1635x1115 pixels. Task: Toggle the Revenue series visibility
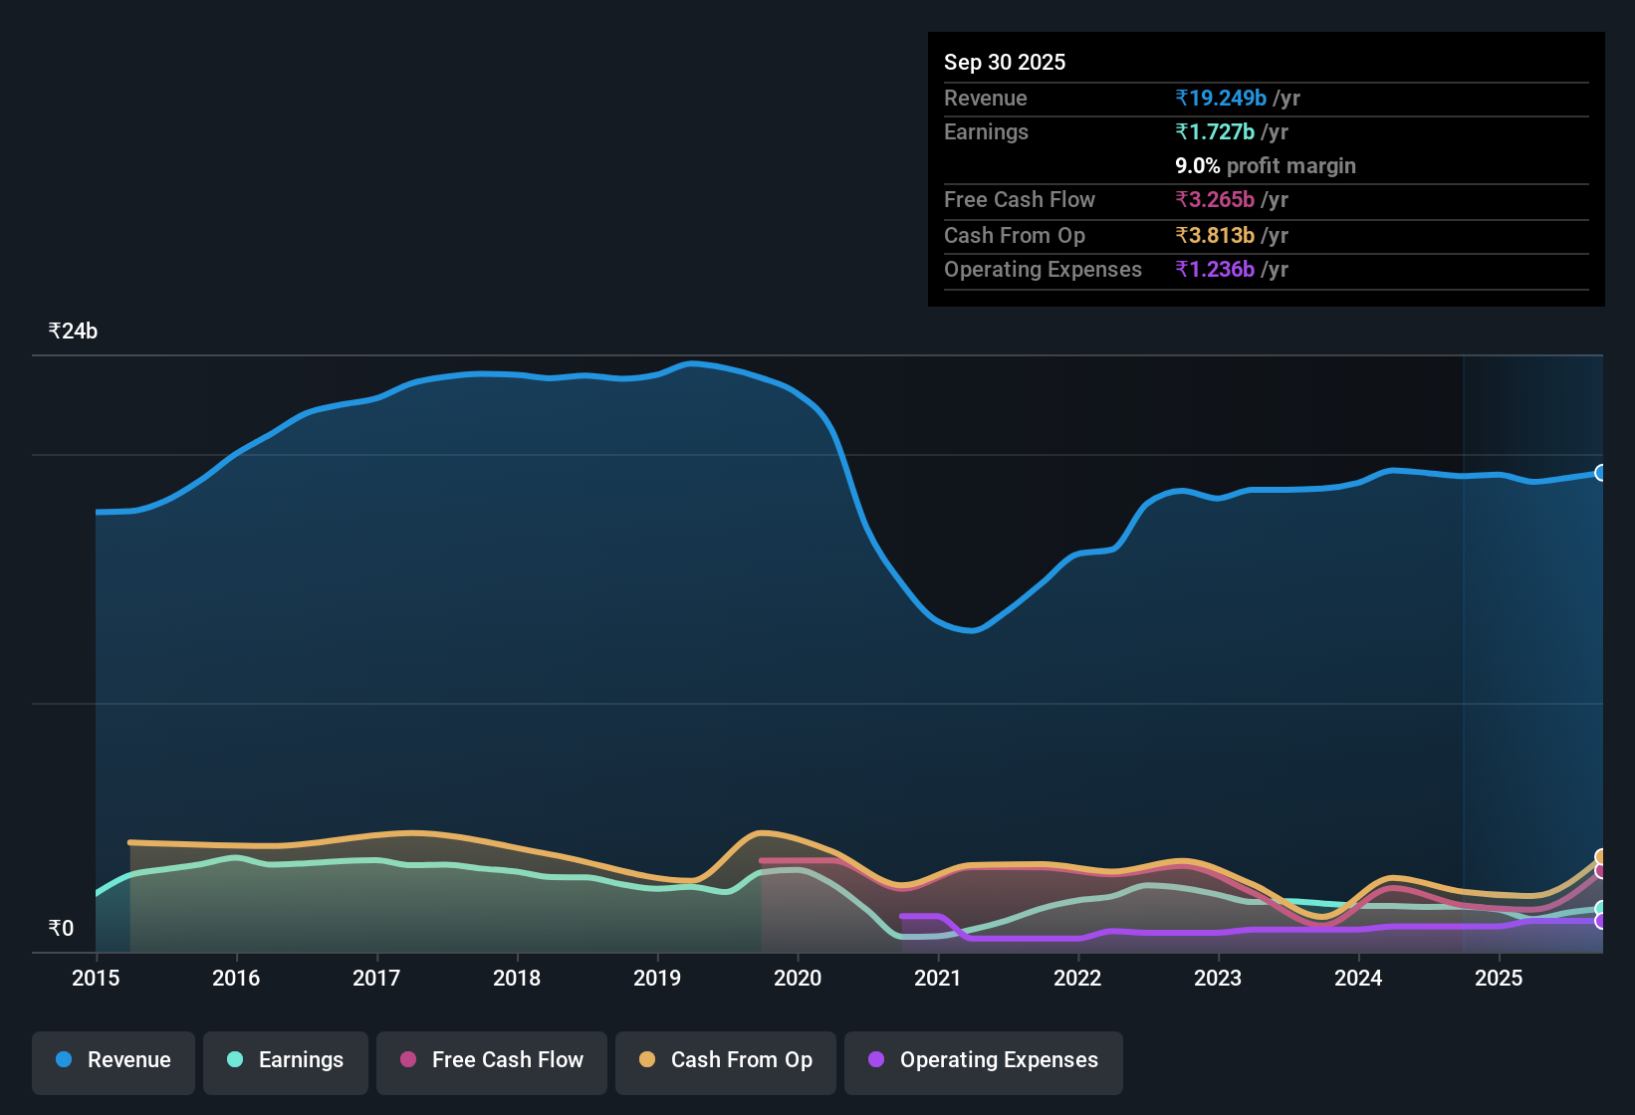113,1060
